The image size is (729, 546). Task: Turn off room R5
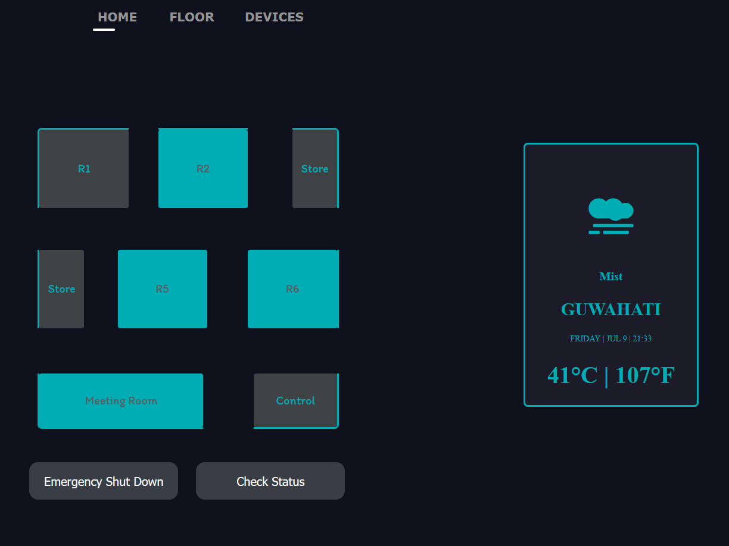(163, 289)
